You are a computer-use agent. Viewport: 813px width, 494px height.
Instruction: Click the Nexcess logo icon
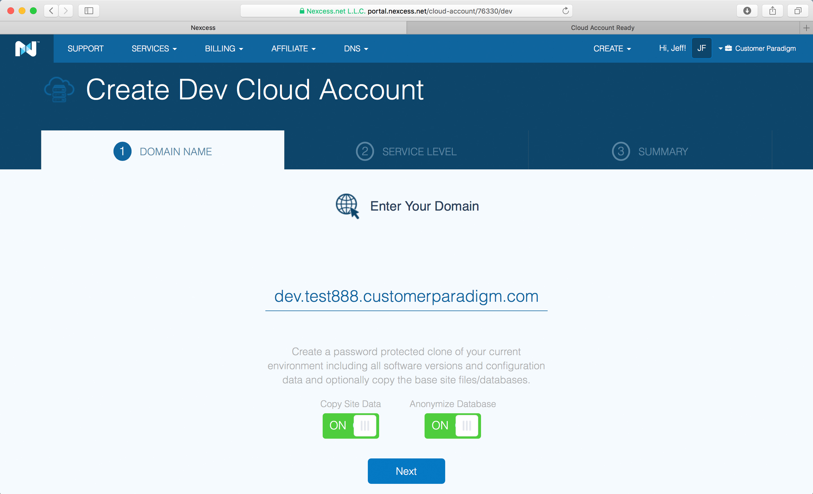27,49
